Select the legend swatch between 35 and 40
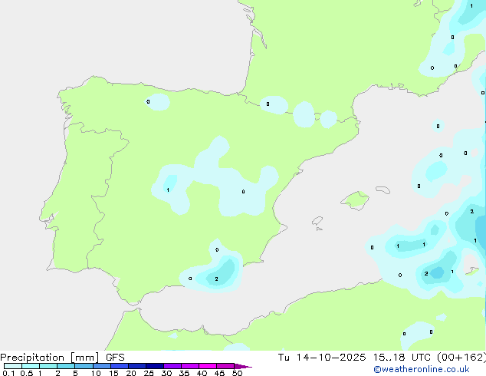Image resolution: width=486 pixels, height=376 pixels. (x=190, y=366)
